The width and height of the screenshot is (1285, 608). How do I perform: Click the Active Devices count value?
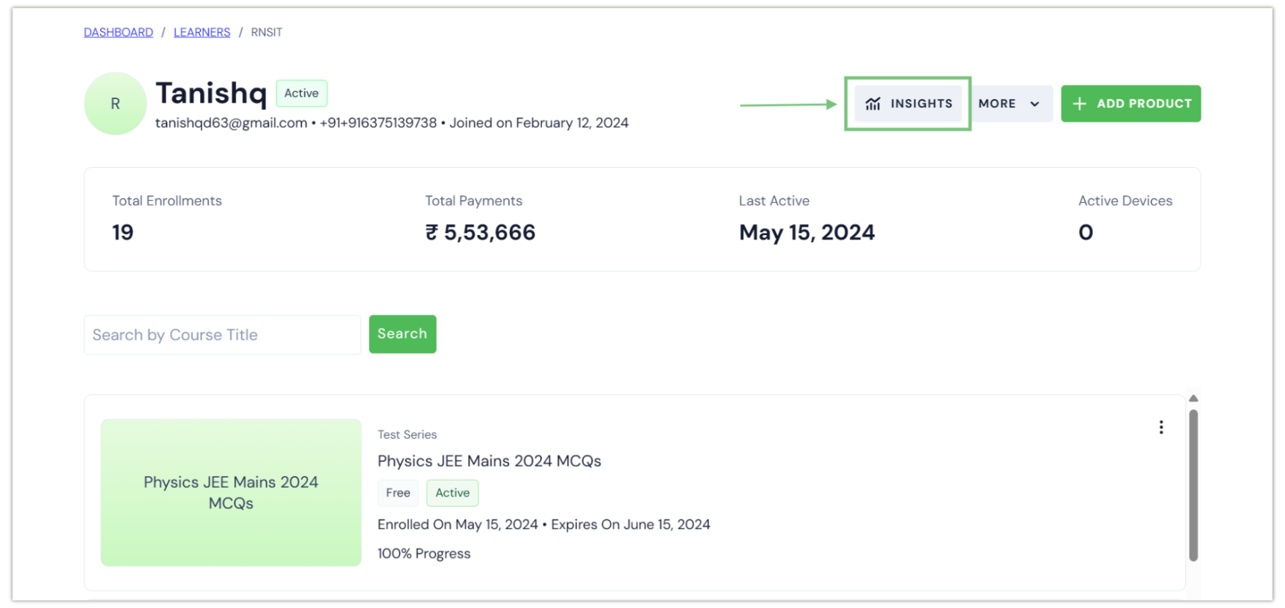pos(1085,232)
